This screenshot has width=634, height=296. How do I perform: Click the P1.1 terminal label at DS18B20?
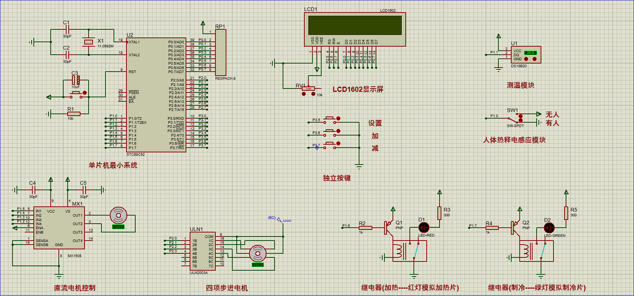494,53
